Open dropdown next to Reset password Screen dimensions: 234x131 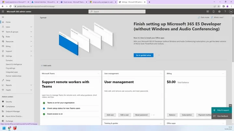154,115
